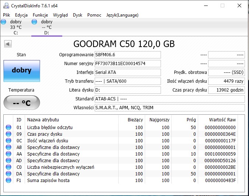Open the Wygląd menu

click(60, 15)
